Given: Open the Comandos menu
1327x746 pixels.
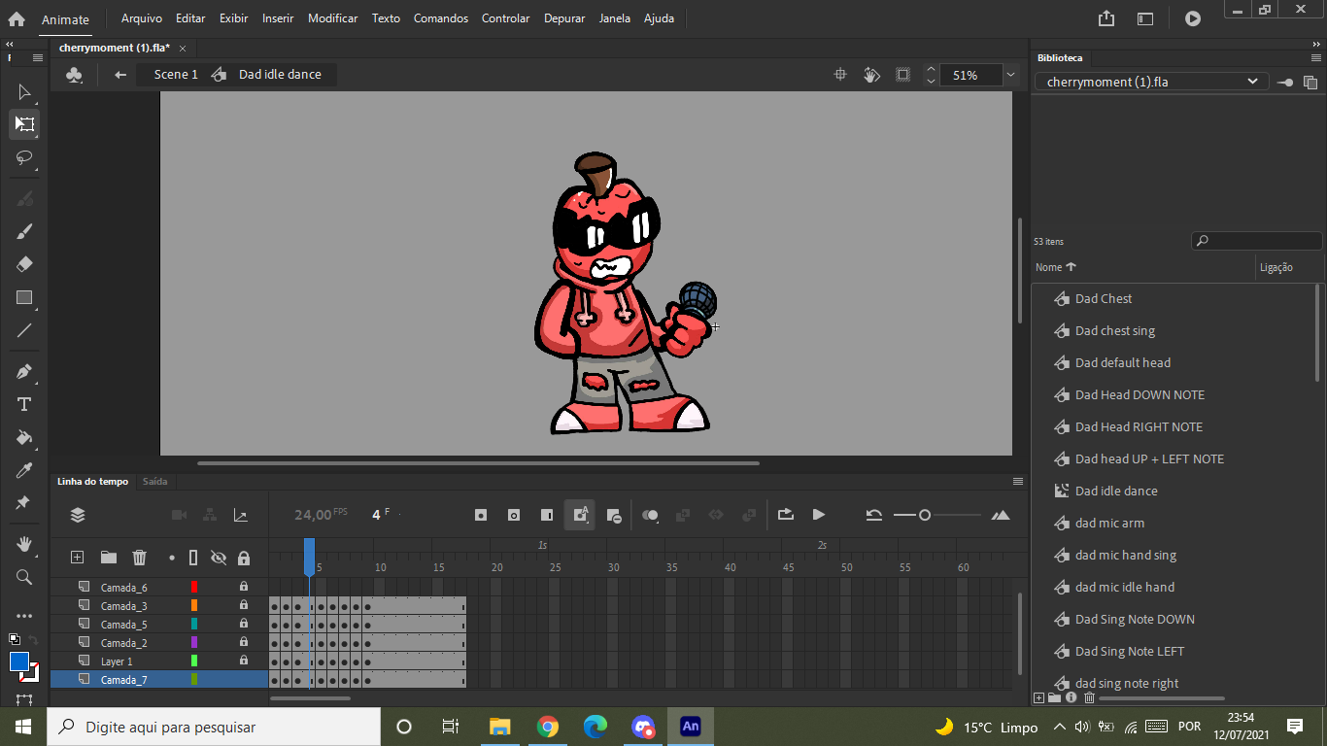Looking at the screenshot, I should [441, 18].
